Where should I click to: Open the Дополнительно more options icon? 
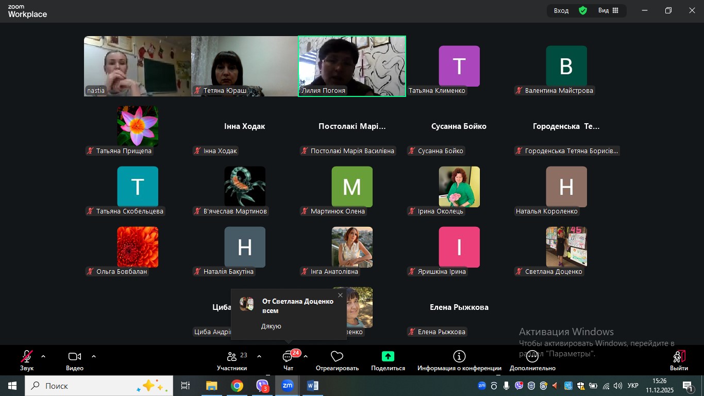click(x=532, y=357)
